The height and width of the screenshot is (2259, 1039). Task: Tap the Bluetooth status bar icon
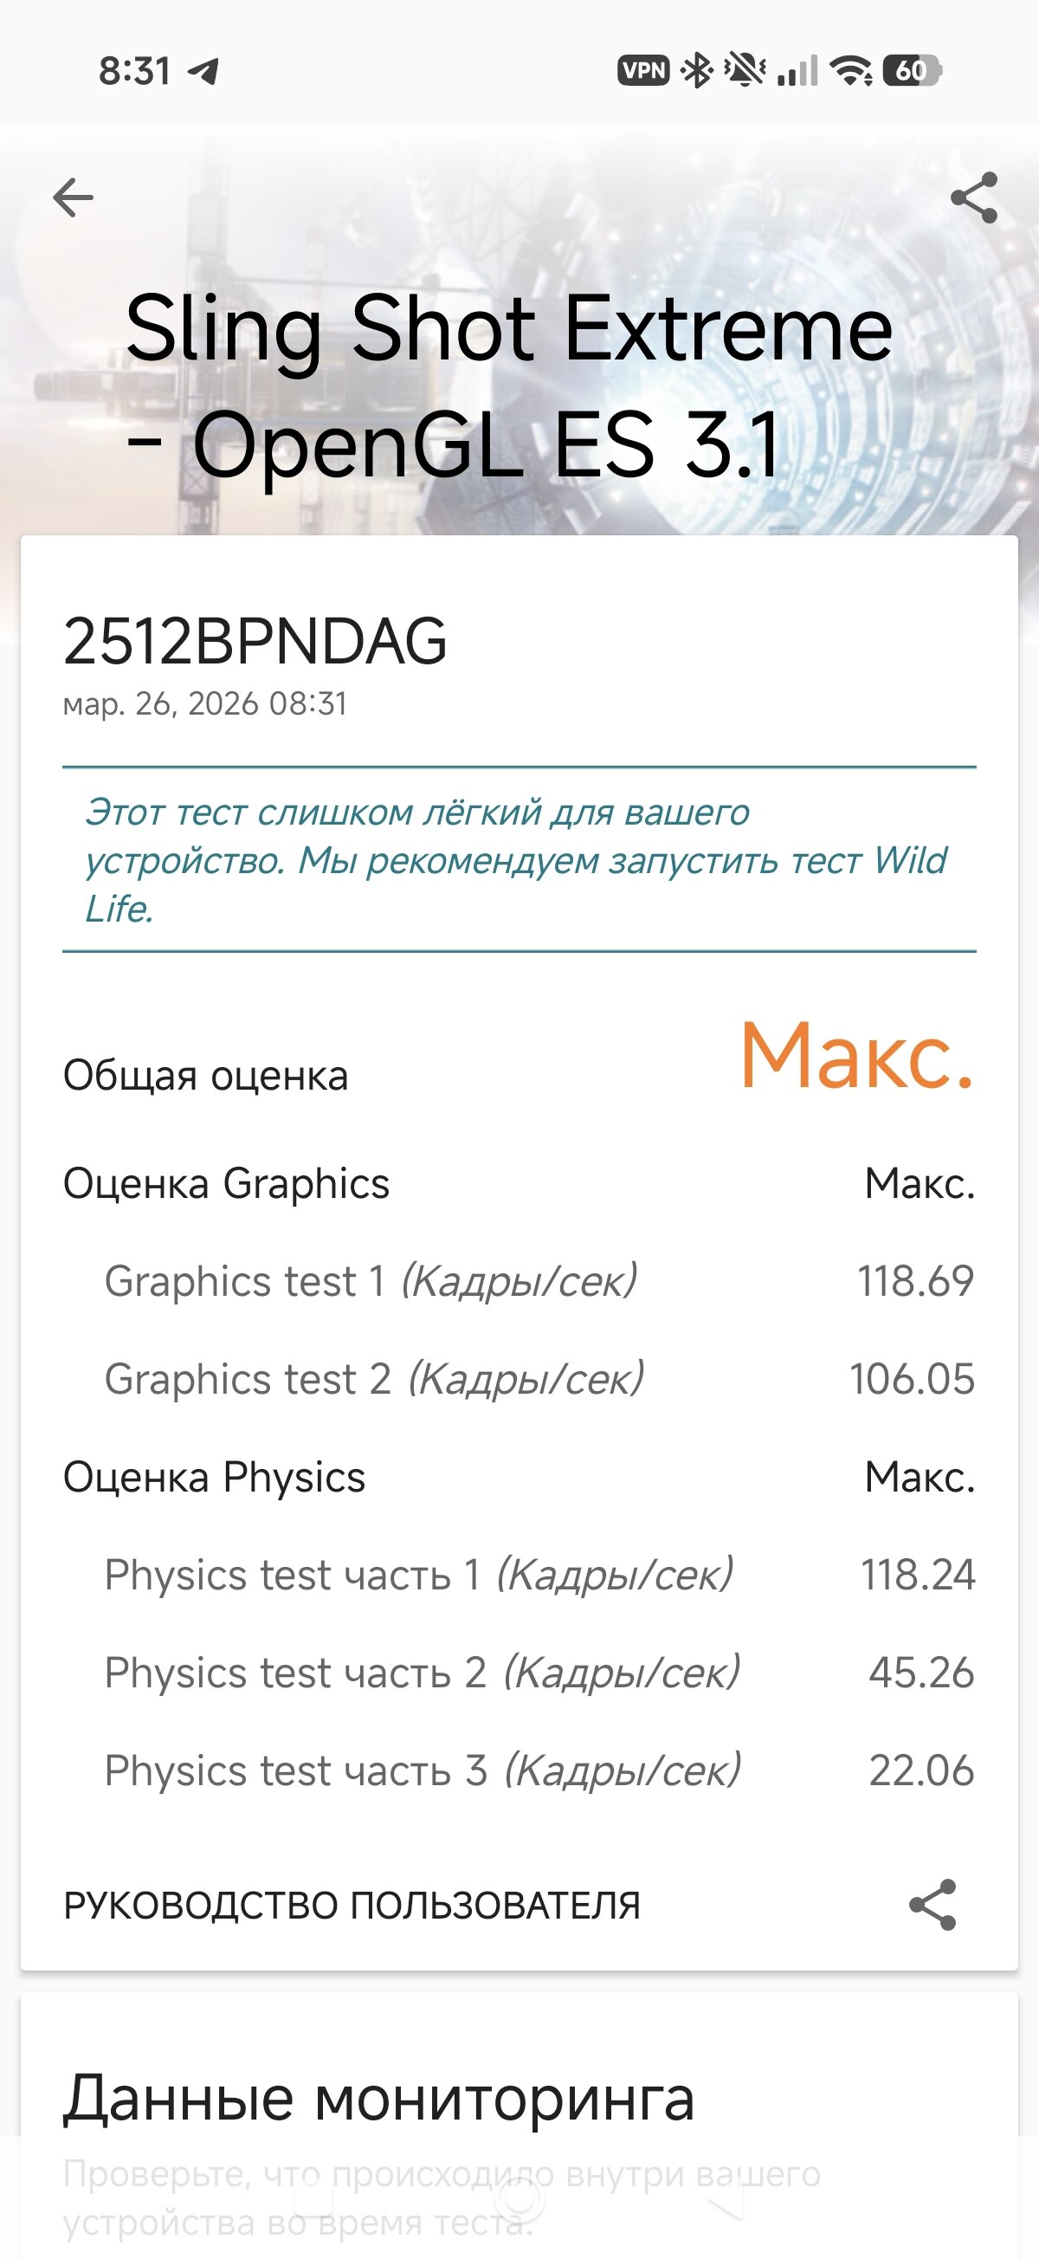point(698,70)
